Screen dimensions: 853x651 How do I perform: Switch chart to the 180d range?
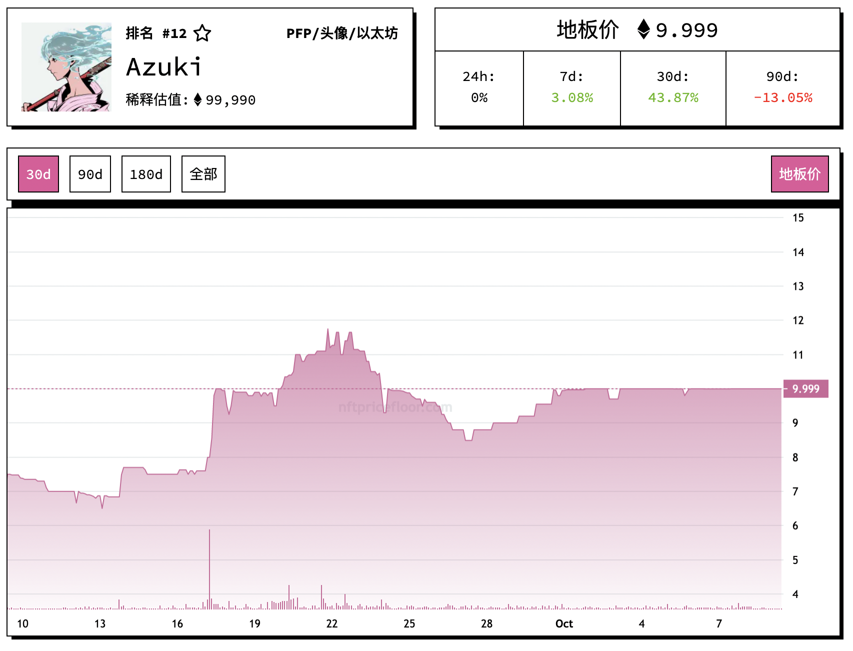[146, 174]
